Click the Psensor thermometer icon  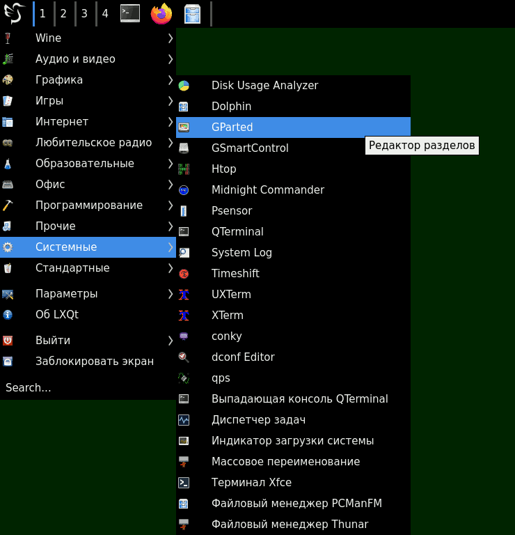184,211
